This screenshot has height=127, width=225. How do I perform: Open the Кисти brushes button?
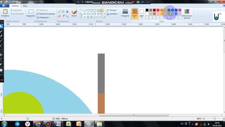click(x=74, y=13)
